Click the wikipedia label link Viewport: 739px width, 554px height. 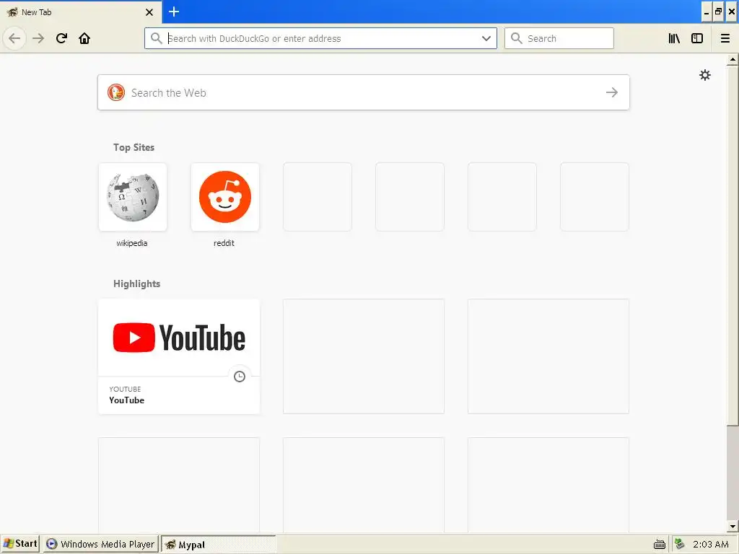pos(132,243)
